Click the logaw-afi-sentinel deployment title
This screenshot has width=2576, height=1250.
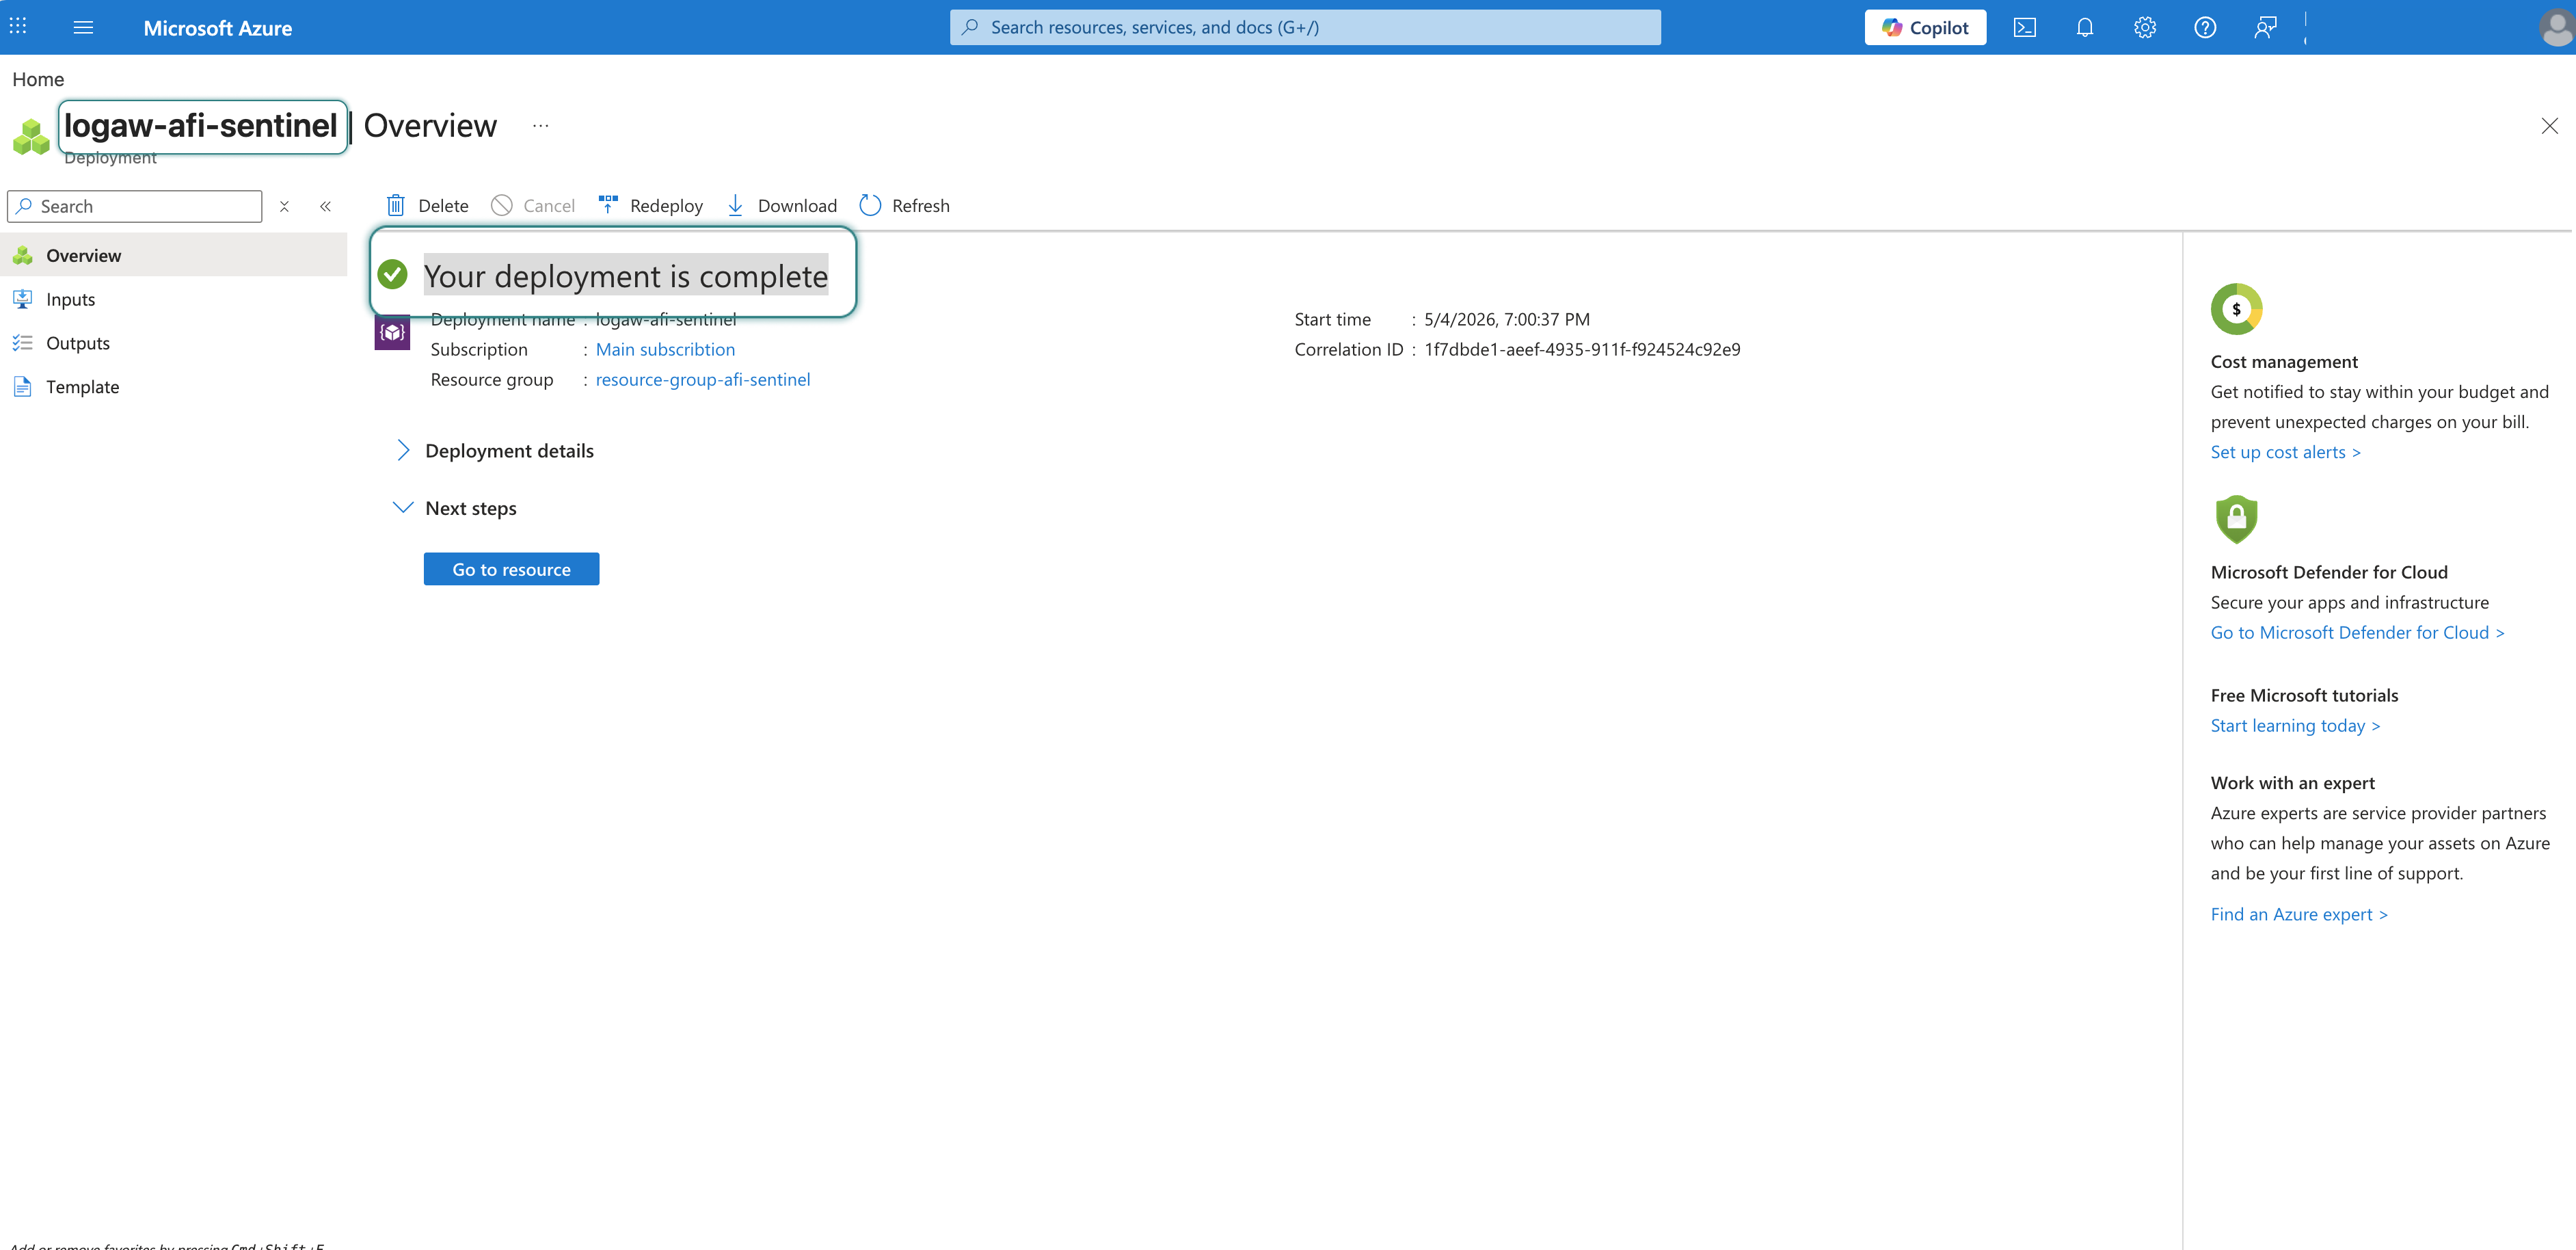pos(201,126)
